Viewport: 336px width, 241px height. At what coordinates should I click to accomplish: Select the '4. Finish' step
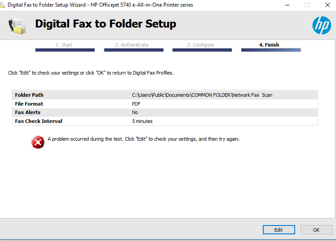[269, 45]
